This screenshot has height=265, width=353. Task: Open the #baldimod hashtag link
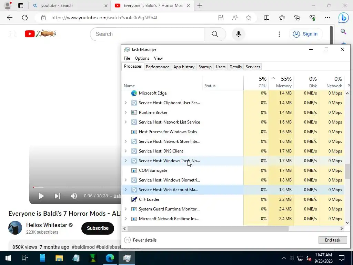click(x=83, y=247)
